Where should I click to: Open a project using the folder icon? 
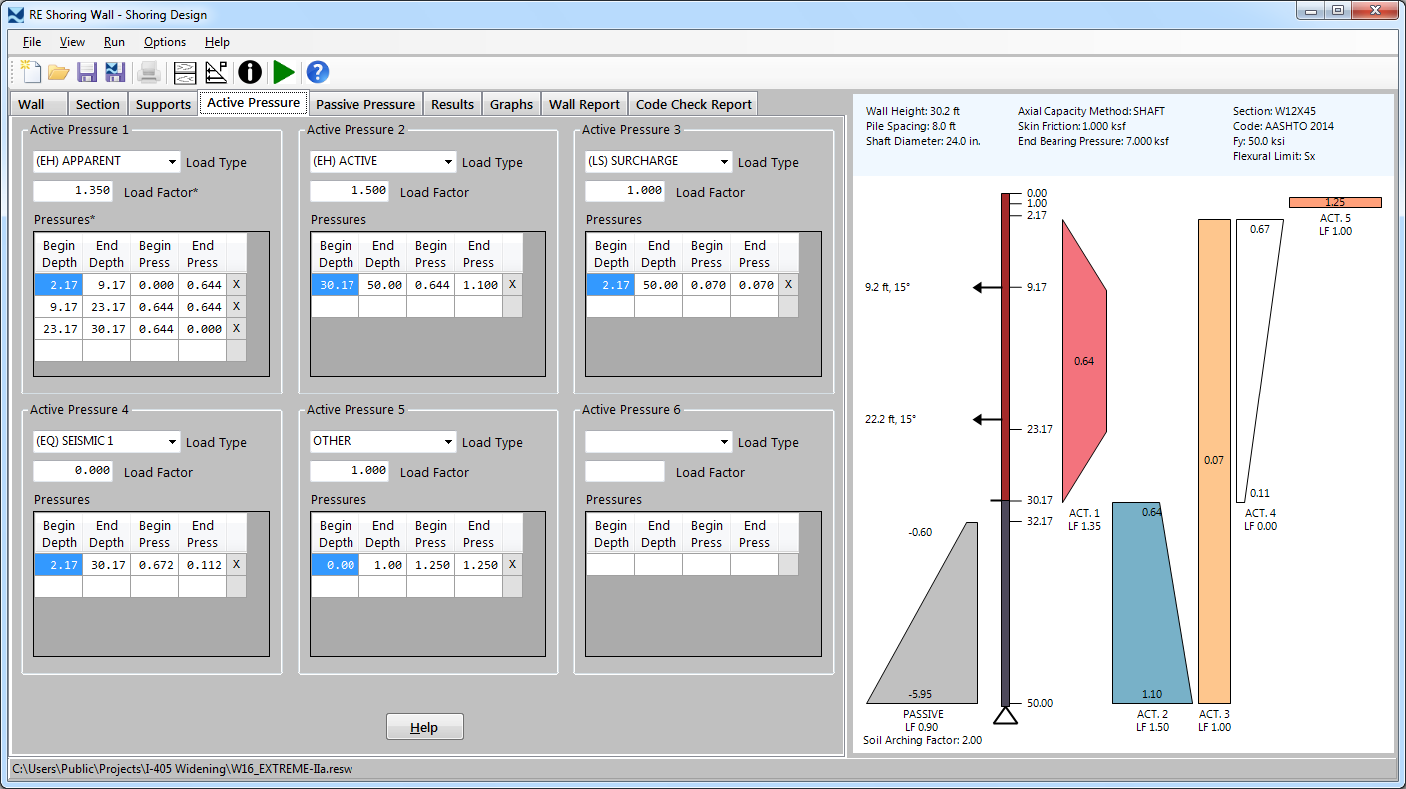pos(58,72)
